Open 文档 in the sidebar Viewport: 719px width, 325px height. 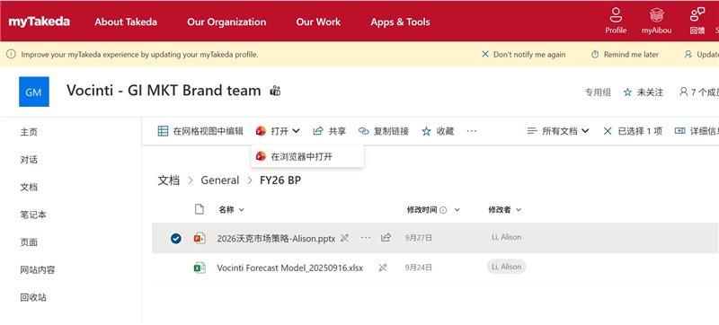click(29, 188)
